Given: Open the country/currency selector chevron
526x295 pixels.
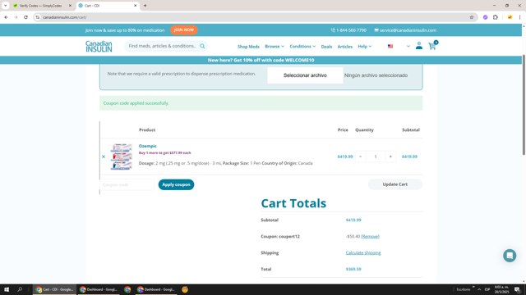Looking at the screenshot, I should click(408, 46).
